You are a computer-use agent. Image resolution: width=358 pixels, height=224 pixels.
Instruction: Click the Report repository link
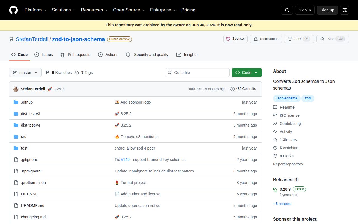pyautogui.click(x=288, y=164)
